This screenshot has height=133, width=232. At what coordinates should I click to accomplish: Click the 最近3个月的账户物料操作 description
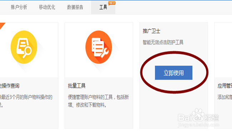point(26,101)
